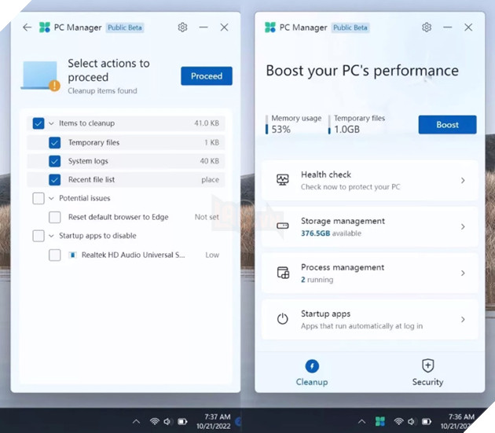
Task: Check the Startup apps to disable checkbox
Action: tap(38, 236)
